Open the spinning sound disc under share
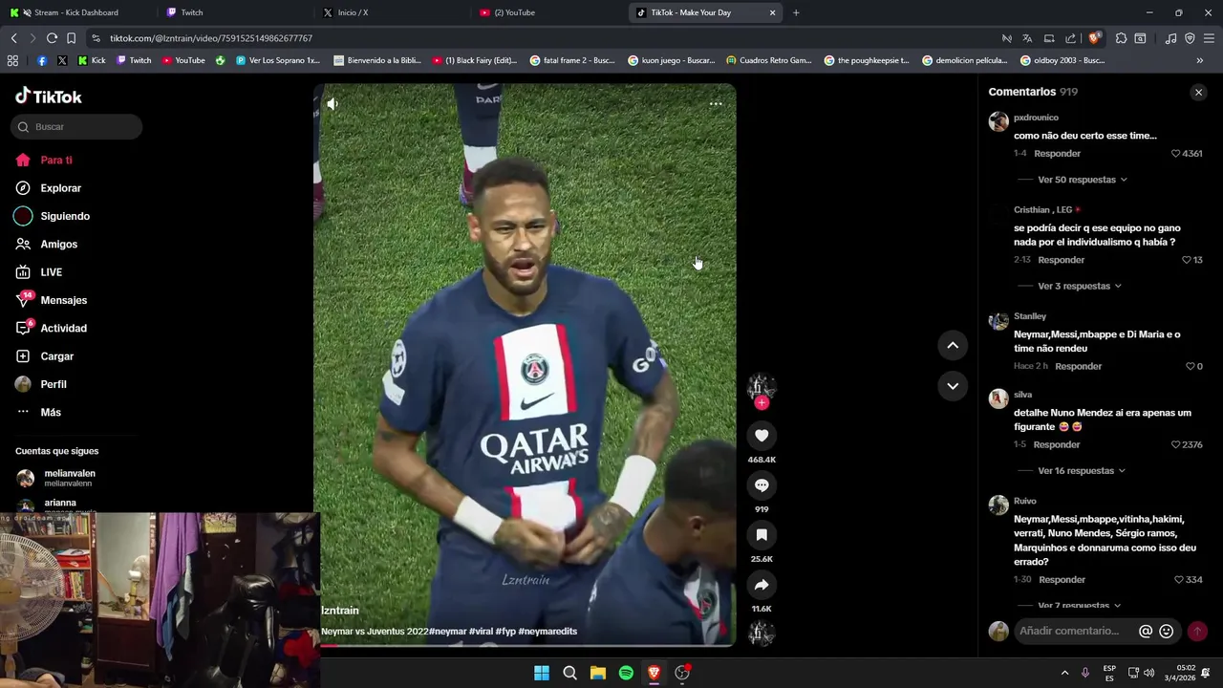 762,633
